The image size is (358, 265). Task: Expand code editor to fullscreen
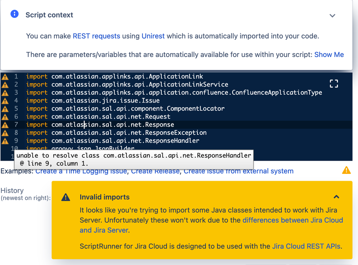click(334, 84)
